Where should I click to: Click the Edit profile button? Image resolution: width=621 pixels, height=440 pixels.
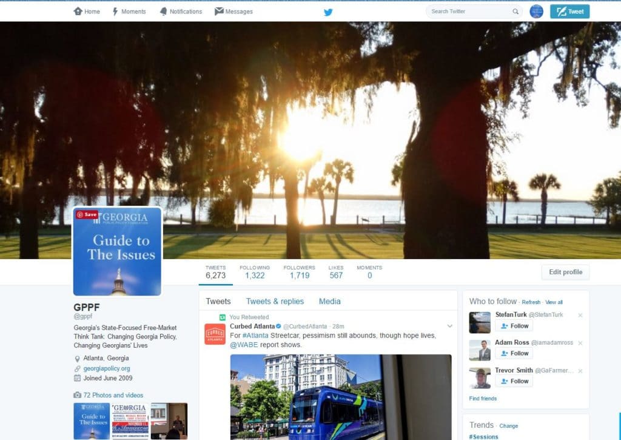tap(565, 272)
